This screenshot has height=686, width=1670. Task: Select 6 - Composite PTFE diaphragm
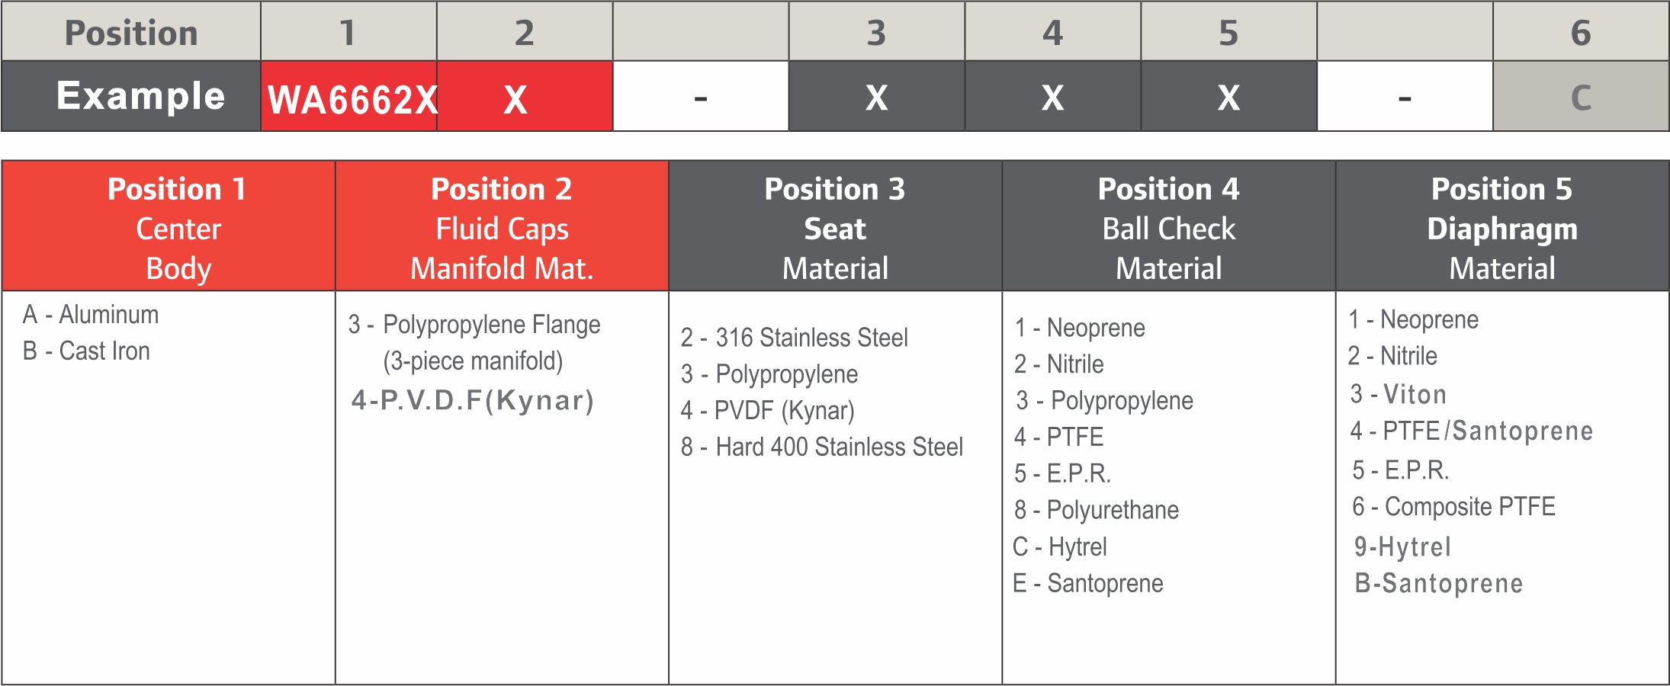(x=1453, y=507)
